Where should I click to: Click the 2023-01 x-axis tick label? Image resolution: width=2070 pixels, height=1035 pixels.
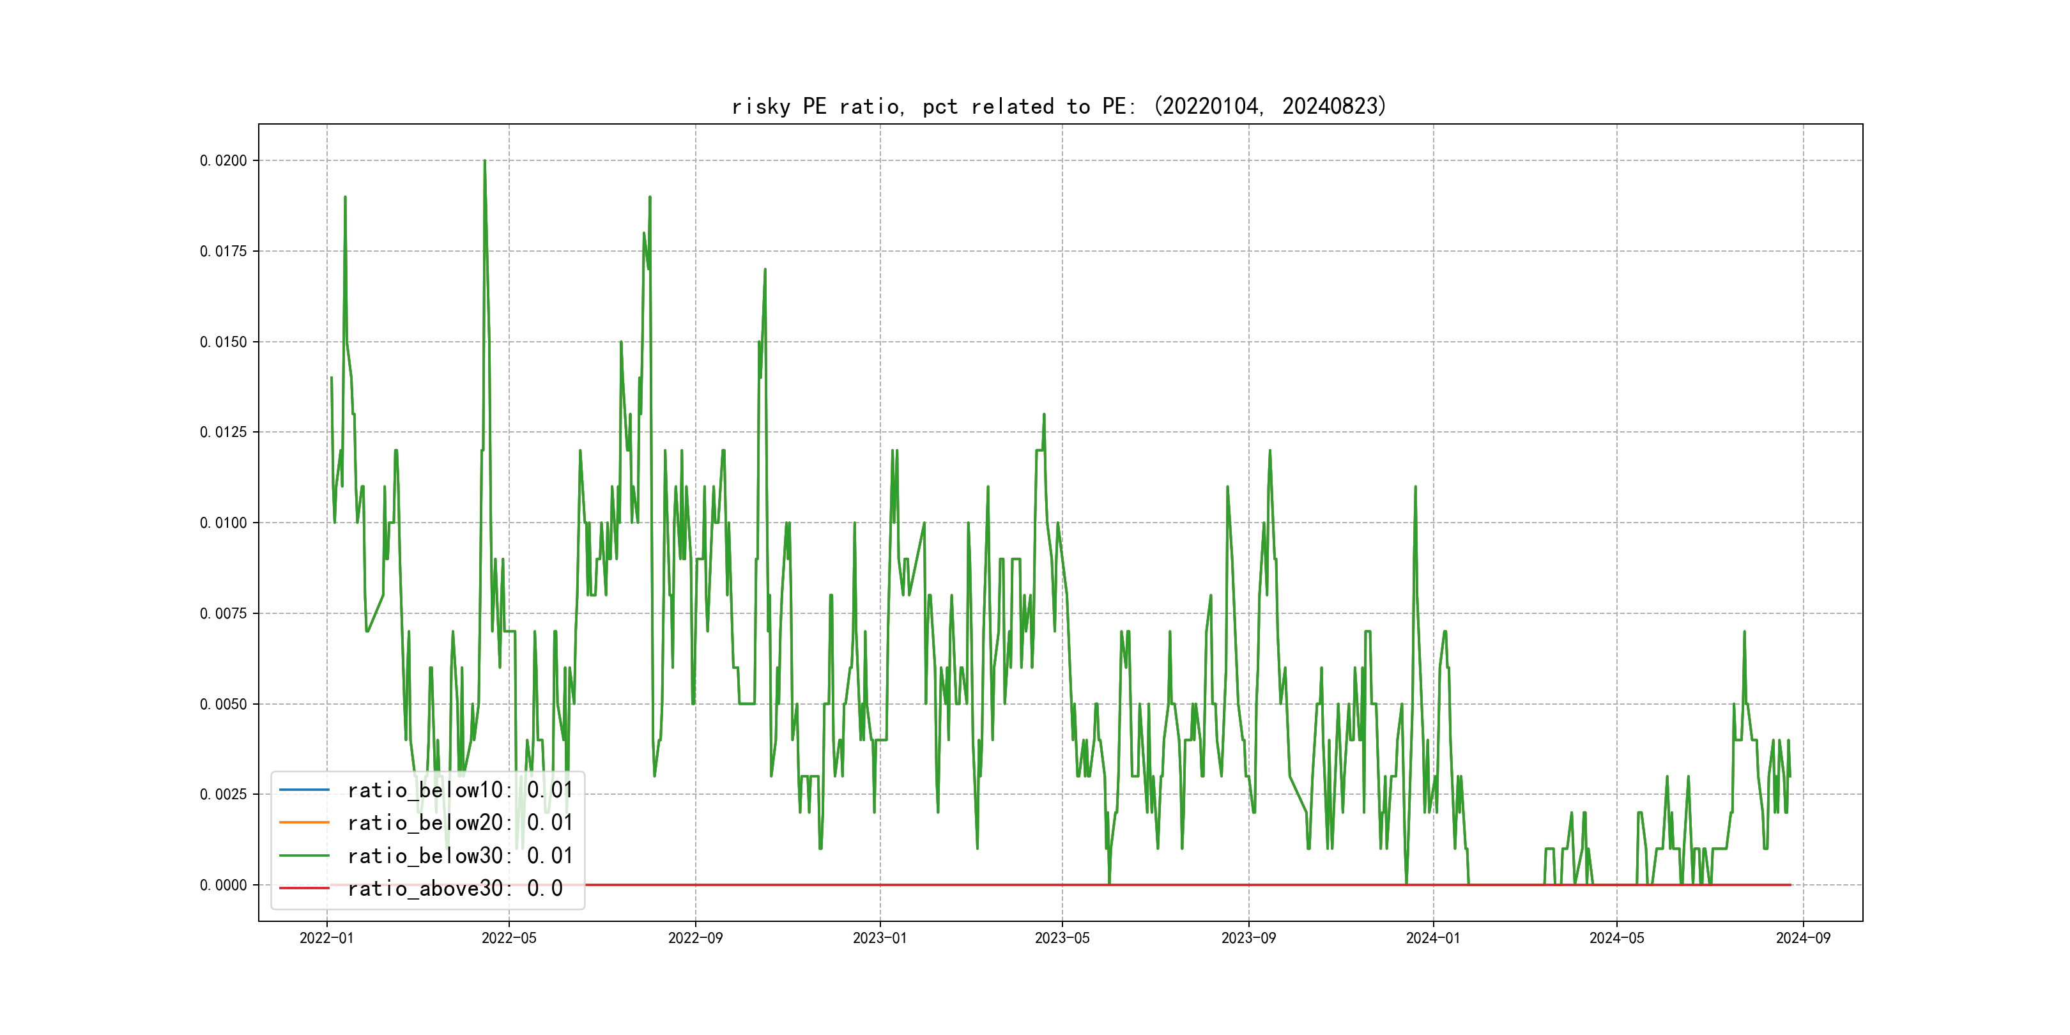(880, 938)
